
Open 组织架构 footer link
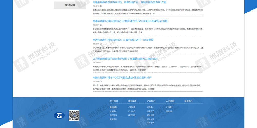(113, 115)
